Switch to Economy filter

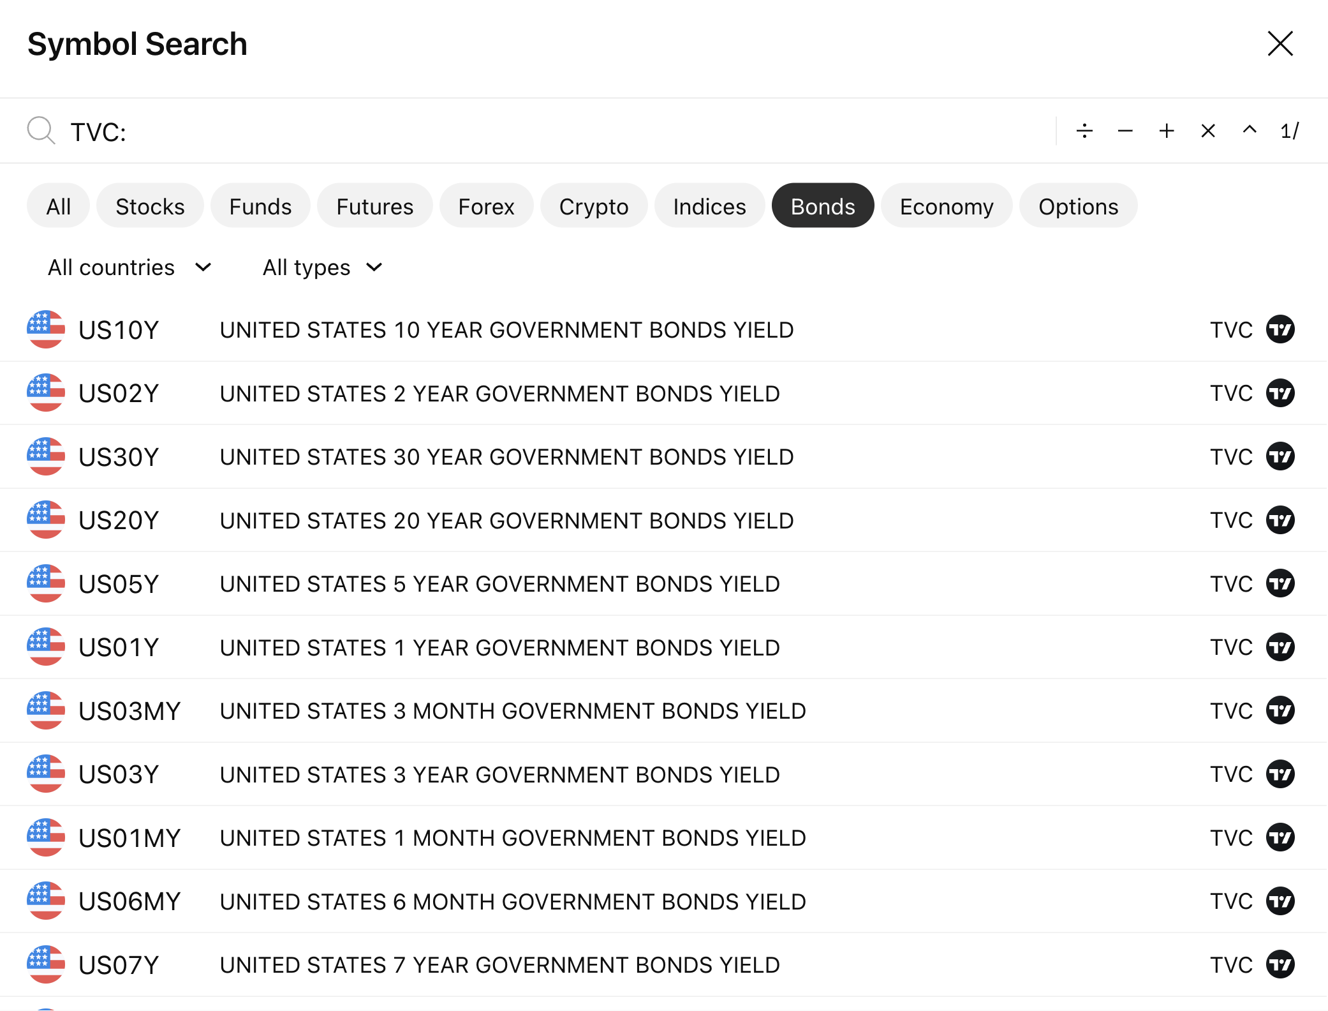pos(946,206)
